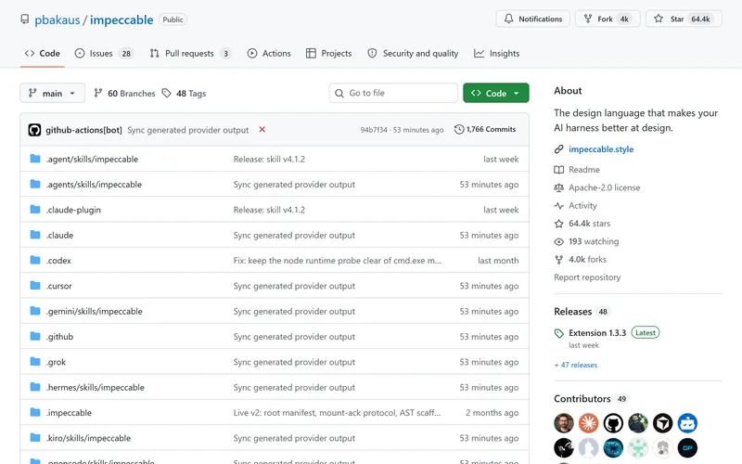Open the first contributor's bearded avatar
The height and width of the screenshot is (464, 742).
(564, 423)
